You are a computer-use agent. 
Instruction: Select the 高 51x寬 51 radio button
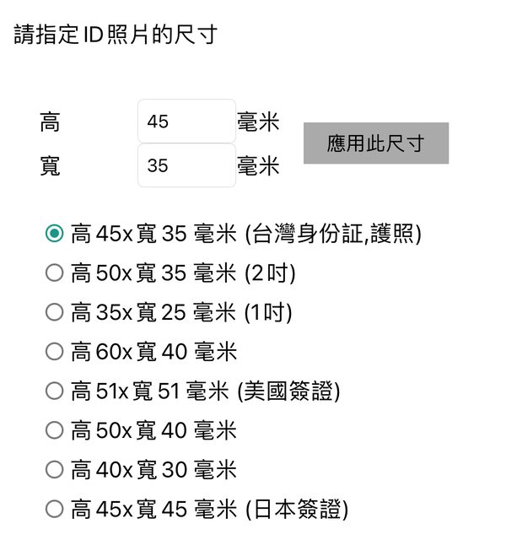pos(54,391)
